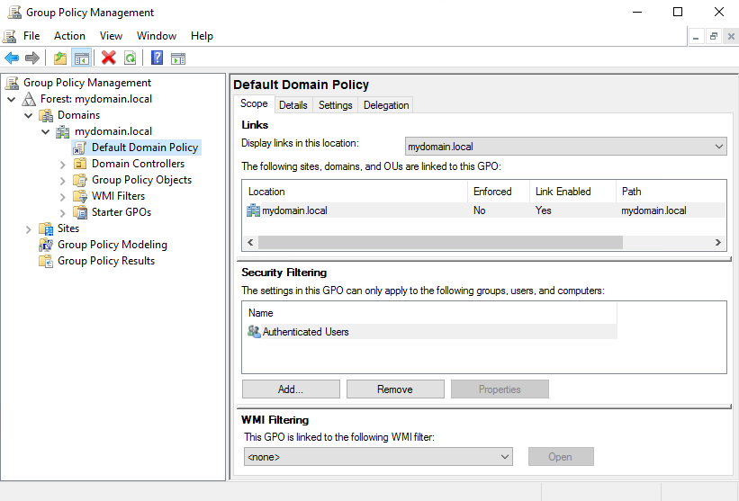
Task: Open the 'Display links in this location' dropdown
Action: 565,147
